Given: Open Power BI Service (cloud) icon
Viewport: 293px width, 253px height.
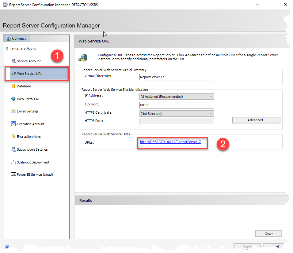Looking at the screenshot, I should click(13, 174).
